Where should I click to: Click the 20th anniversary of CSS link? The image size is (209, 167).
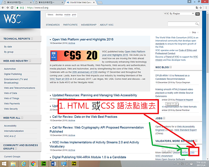coord(85,72)
